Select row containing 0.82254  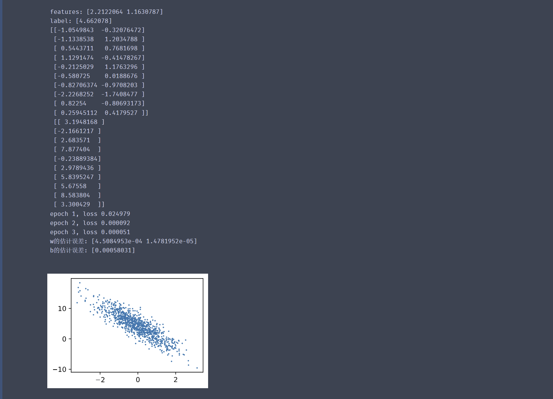pos(99,103)
